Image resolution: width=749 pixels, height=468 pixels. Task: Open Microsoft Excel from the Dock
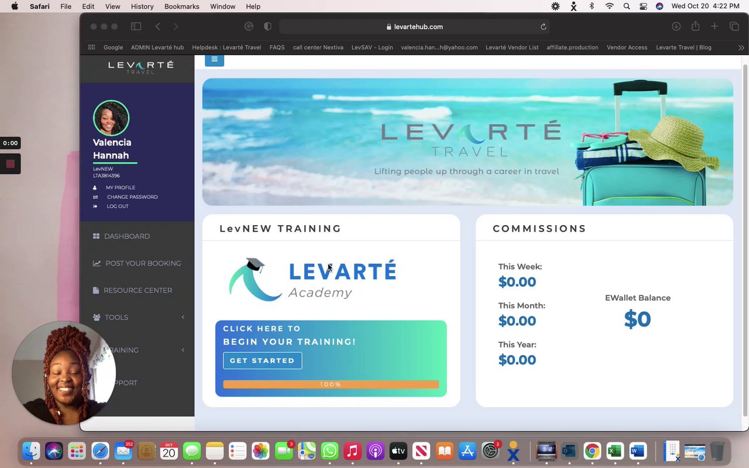[x=614, y=451]
